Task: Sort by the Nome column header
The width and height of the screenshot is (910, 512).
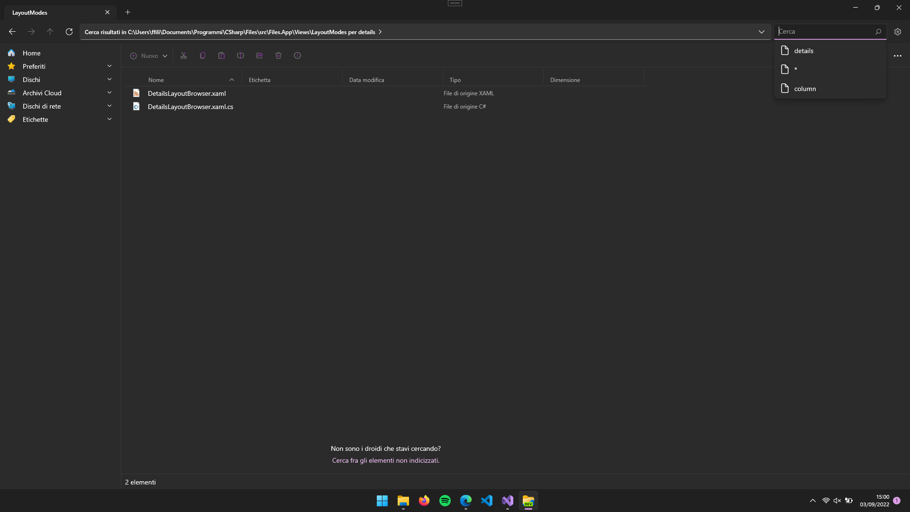Action: click(191, 80)
